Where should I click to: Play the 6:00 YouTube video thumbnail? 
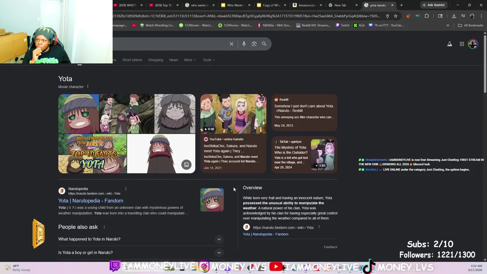tap(233, 114)
